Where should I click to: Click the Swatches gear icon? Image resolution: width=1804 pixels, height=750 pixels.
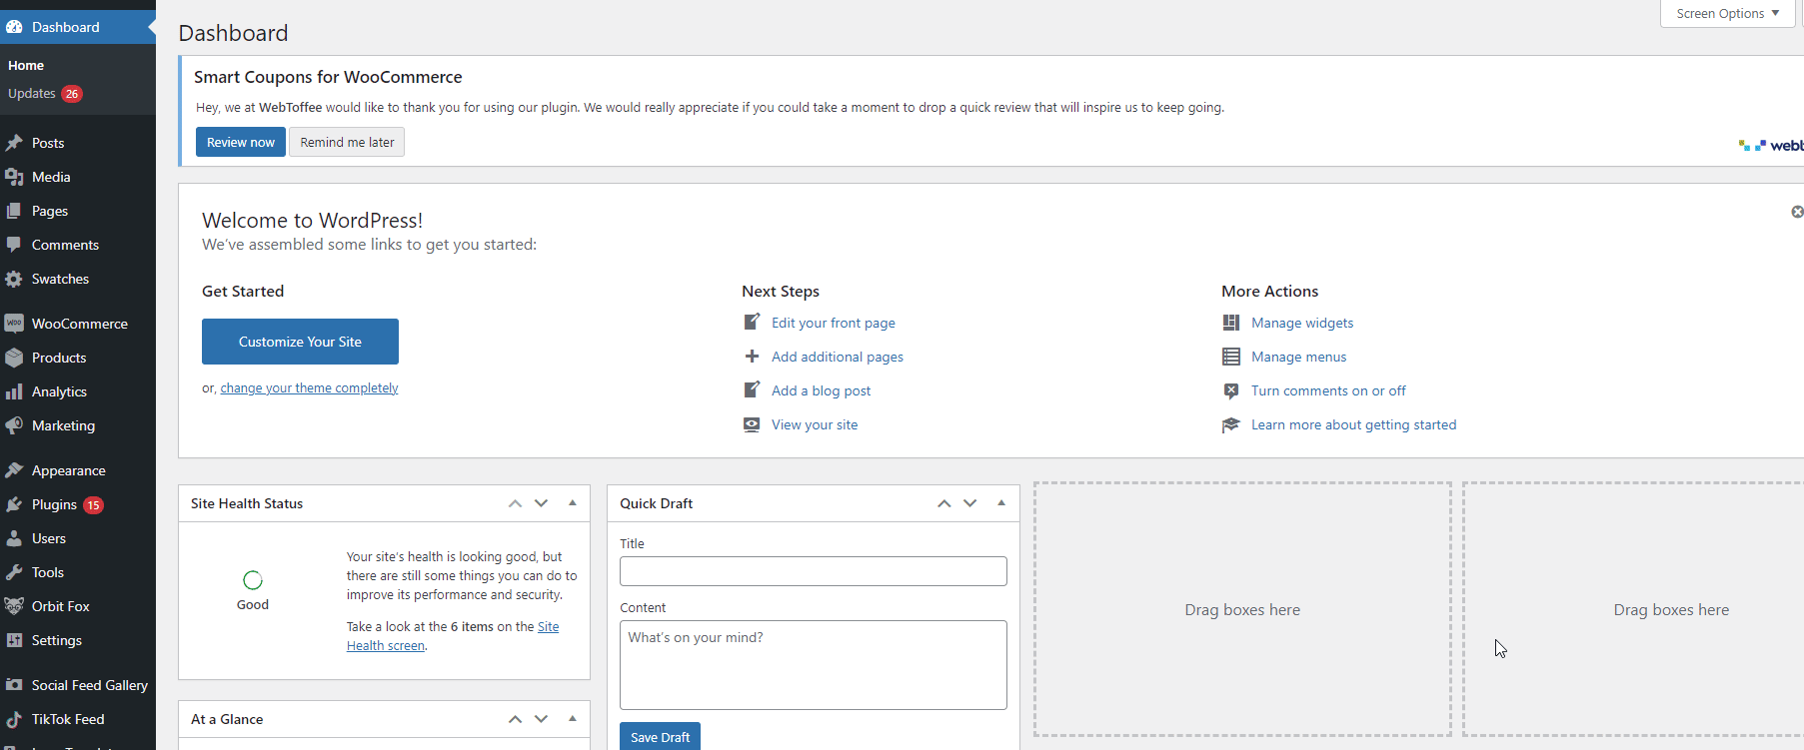(x=14, y=279)
